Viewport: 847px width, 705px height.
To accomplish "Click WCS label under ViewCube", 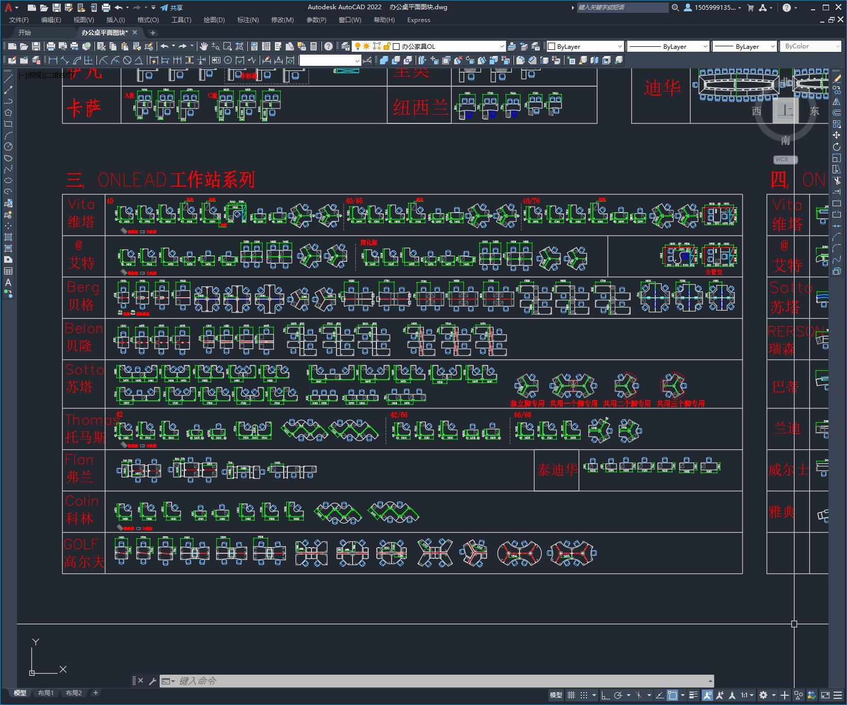I will pos(782,159).
